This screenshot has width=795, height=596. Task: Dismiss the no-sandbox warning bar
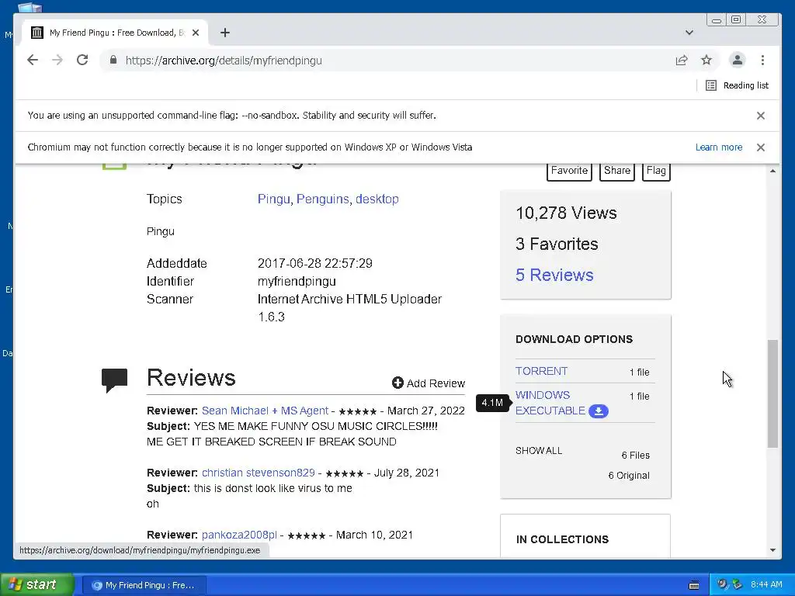click(761, 116)
